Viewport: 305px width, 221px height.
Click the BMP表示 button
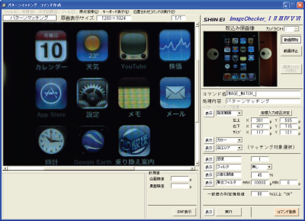[x=184, y=212]
